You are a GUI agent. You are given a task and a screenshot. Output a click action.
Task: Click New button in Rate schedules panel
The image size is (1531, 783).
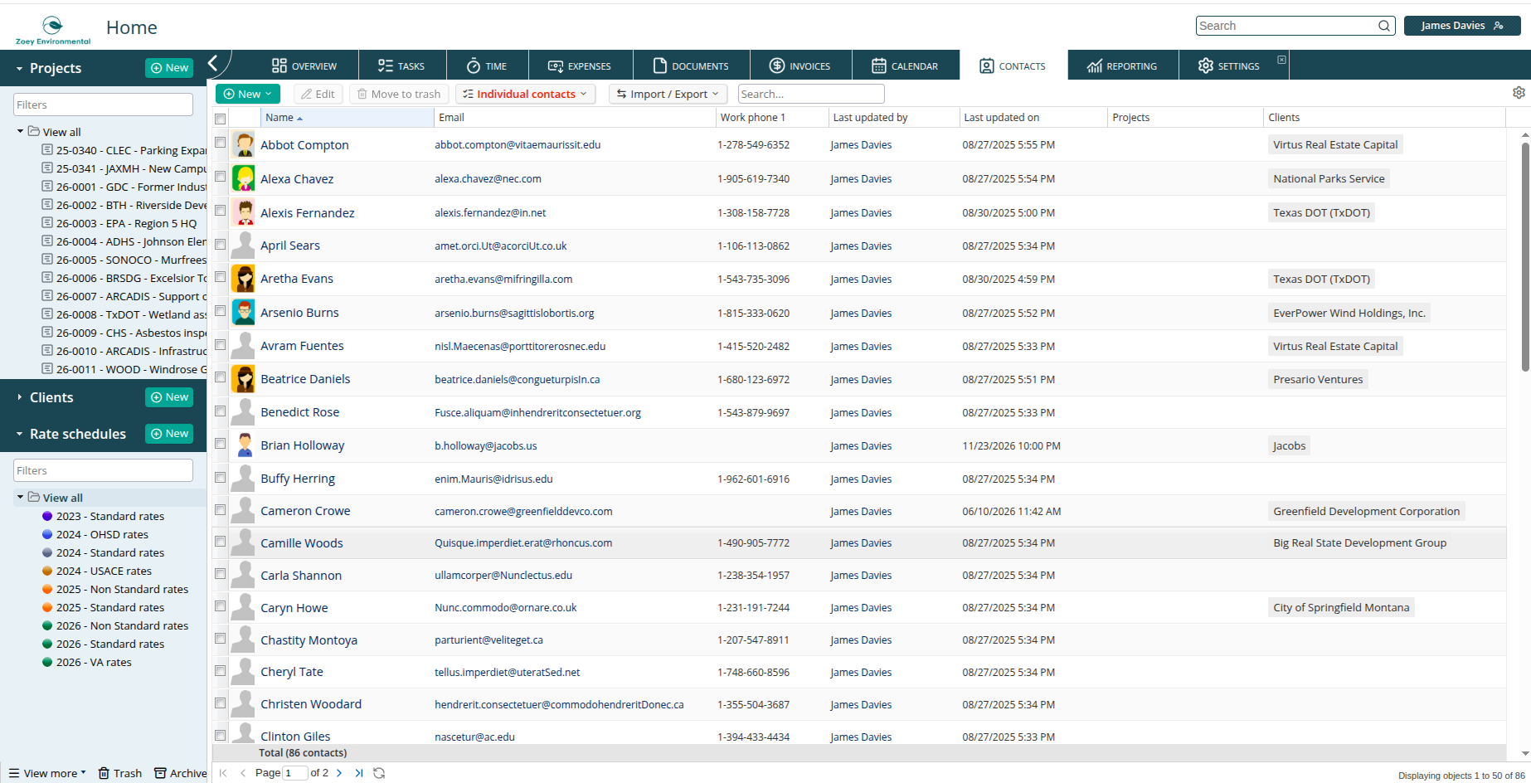[169, 434]
